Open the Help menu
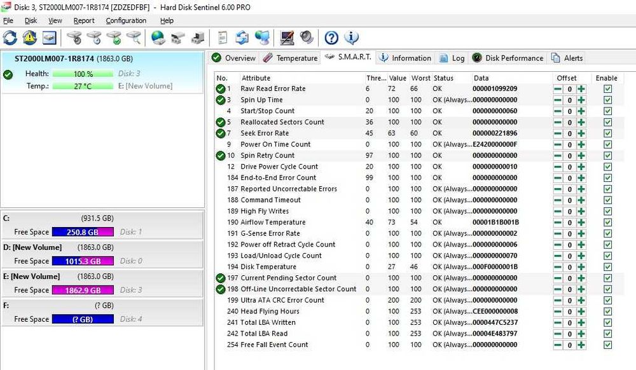This screenshot has width=636, height=370. pyautogui.click(x=167, y=21)
